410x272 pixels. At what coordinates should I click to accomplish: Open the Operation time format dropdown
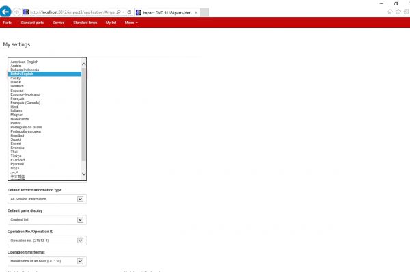[47, 261]
